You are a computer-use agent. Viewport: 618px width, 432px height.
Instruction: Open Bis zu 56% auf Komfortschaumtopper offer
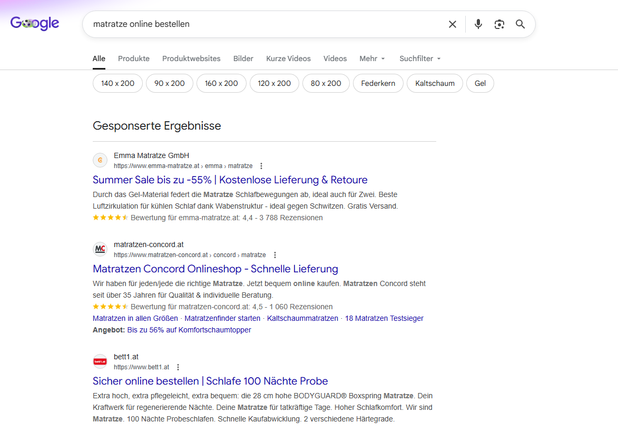point(189,330)
